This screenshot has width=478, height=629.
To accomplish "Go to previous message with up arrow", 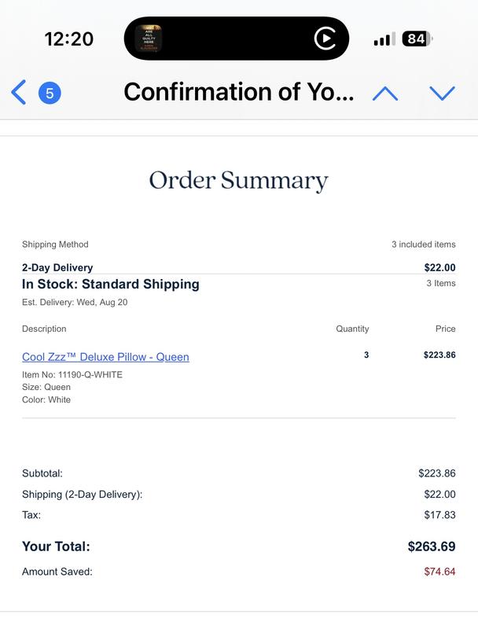I will click(384, 94).
